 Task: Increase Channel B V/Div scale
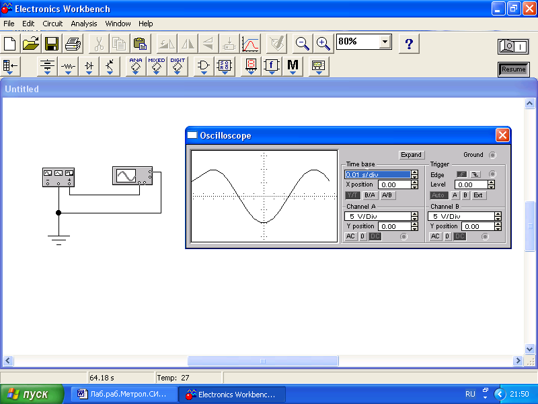pos(498,214)
